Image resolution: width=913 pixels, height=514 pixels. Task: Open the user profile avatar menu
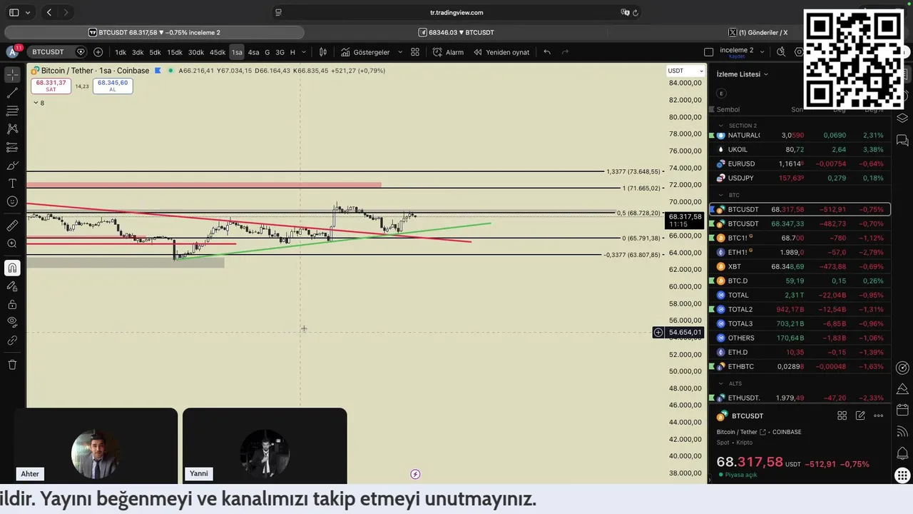tap(12, 52)
